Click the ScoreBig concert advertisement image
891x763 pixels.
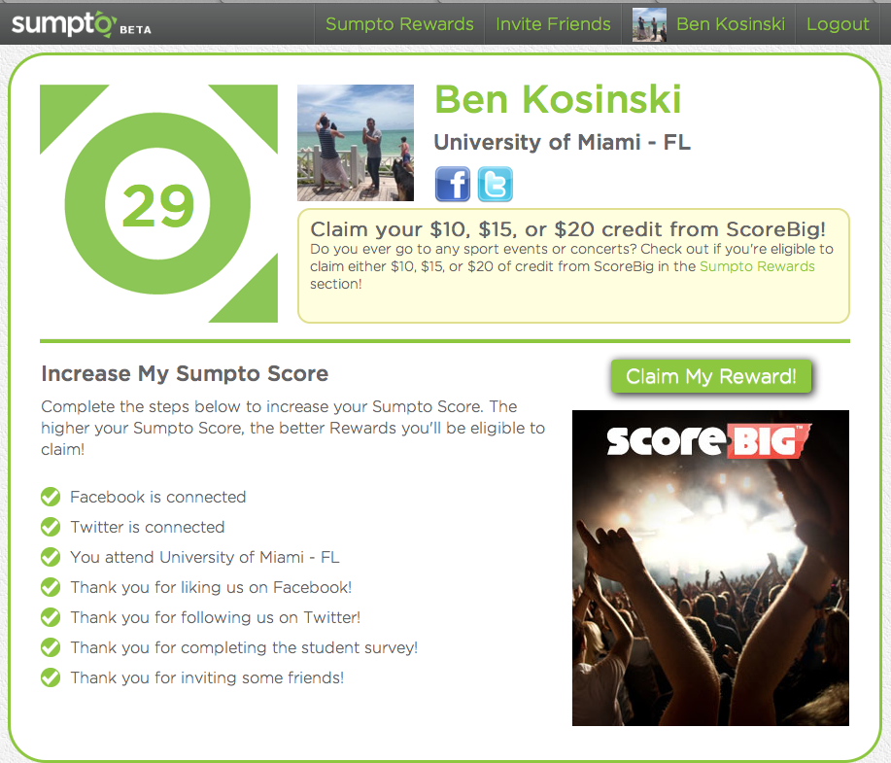tap(710, 568)
